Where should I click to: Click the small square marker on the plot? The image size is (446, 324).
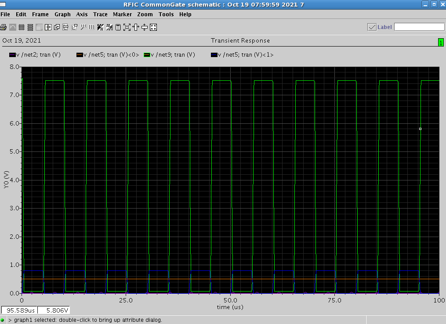420,129
